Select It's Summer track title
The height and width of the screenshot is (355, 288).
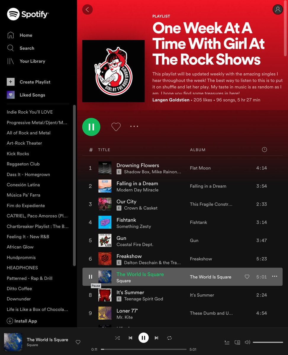click(x=130, y=293)
